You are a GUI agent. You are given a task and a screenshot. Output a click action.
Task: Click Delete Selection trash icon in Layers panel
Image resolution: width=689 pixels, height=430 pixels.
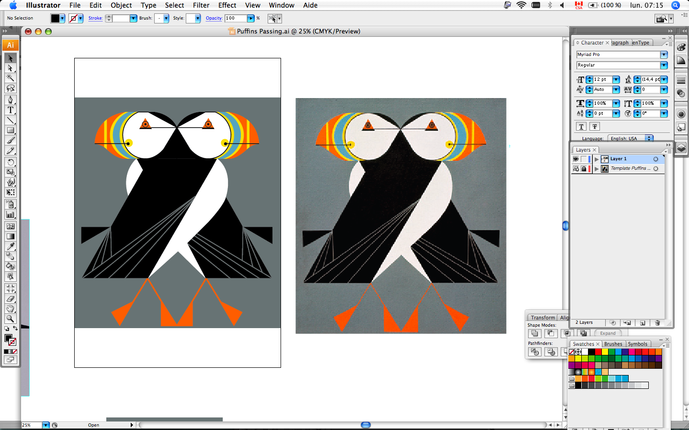tap(657, 323)
